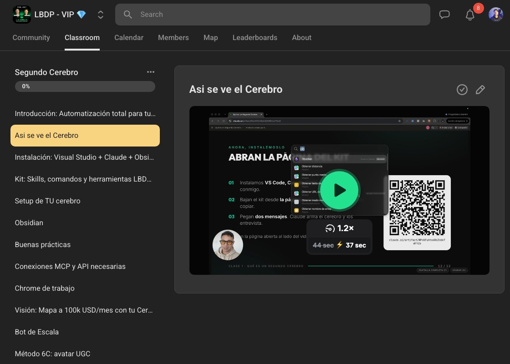The height and width of the screenshot is (364, 510).
Task: Open the 'Setup de TU cerebro' lesson
Action: (x=85, y=201)
